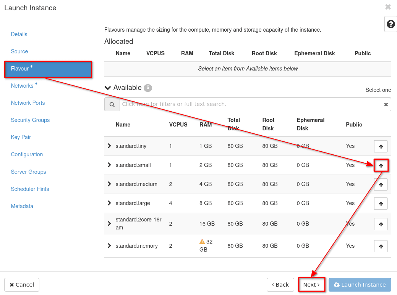Allocate the standard.tiny flavour with up arrow

(381, 146)
